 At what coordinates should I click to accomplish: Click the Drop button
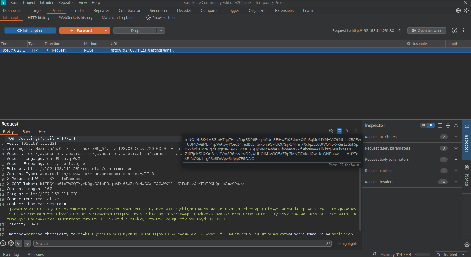point(135,30)
